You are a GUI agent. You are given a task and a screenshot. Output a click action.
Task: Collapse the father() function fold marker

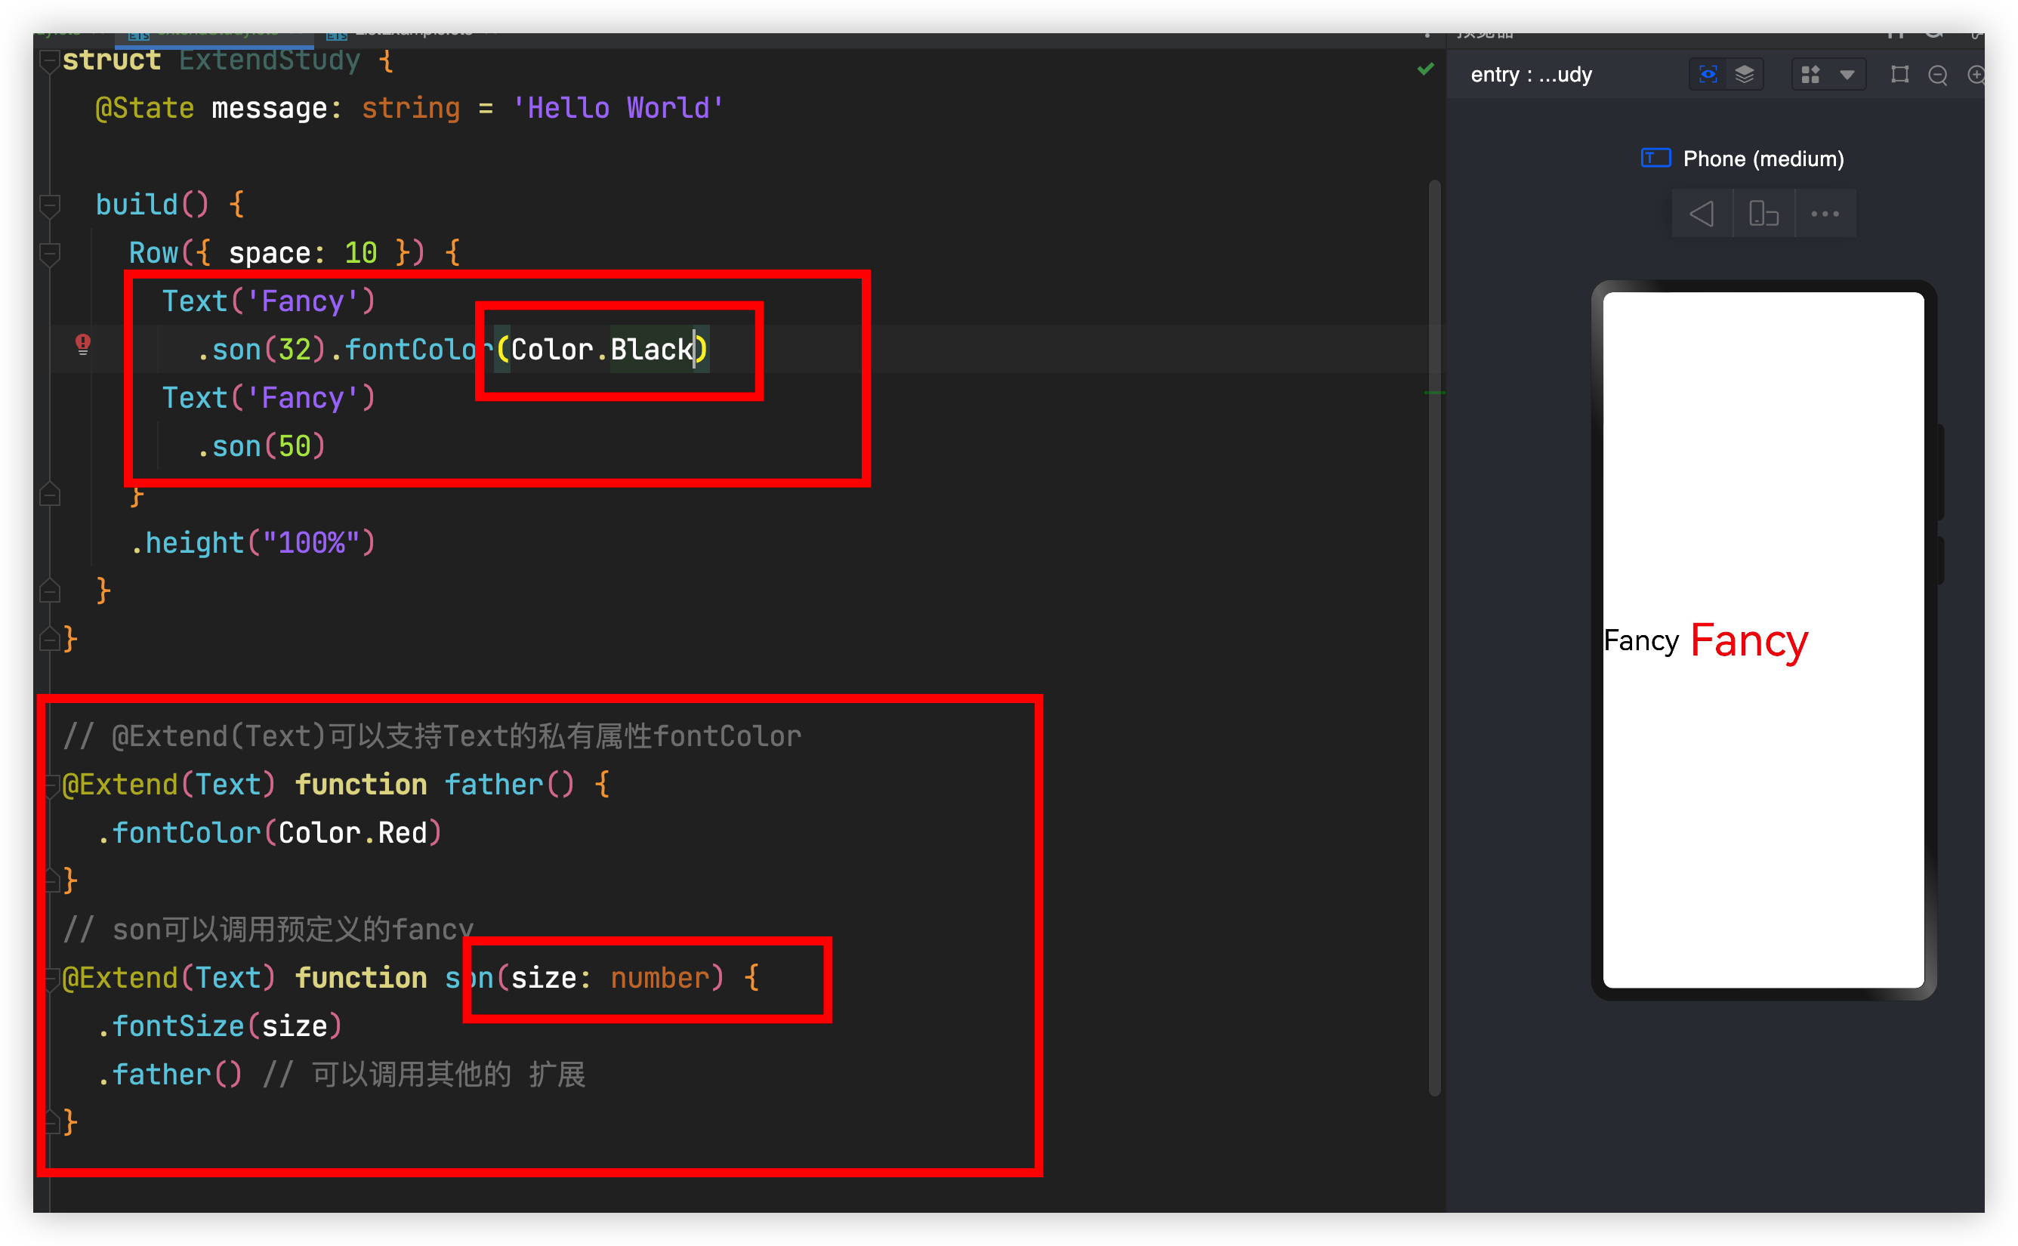click(x=51, y=785)
